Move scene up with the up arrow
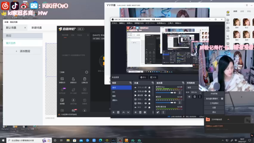 point(124,112)
